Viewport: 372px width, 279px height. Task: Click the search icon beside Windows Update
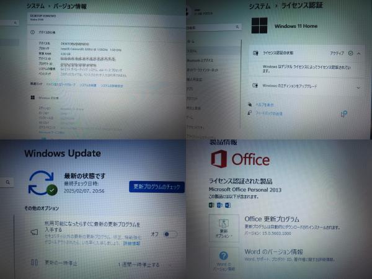(8, 182)
